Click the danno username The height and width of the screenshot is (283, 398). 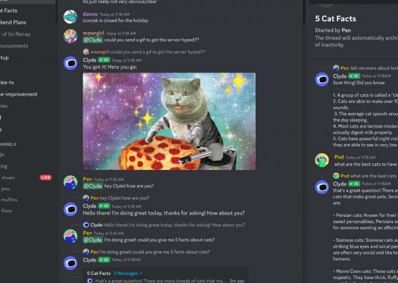pyautogui.click(x=90, y=14)
